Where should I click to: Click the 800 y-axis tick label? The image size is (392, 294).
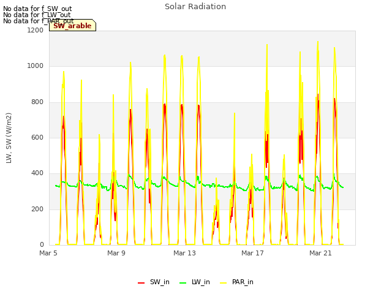[37, 102]
